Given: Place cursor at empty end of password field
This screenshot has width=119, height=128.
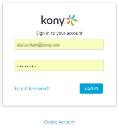Looking at the screenshot, I should point(70,65).
